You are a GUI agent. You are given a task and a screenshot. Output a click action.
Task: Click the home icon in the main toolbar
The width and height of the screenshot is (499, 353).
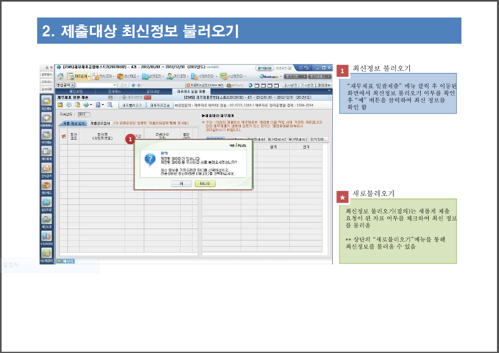(x=60, y=76)
